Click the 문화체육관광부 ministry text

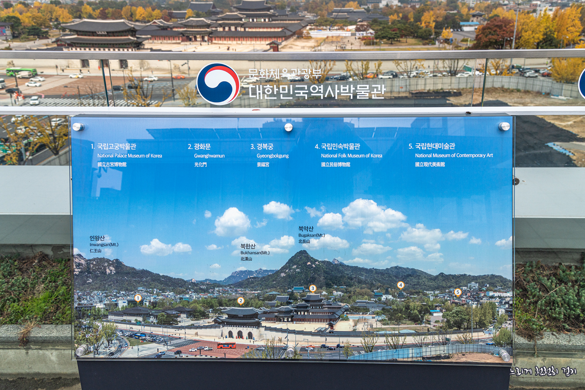point(285,74)
